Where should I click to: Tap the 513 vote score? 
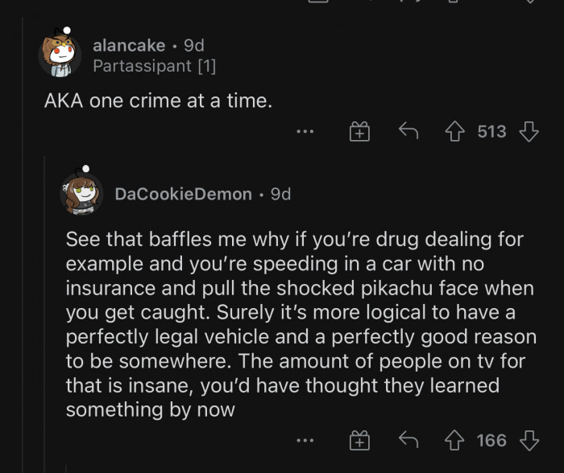pos(491,131)
